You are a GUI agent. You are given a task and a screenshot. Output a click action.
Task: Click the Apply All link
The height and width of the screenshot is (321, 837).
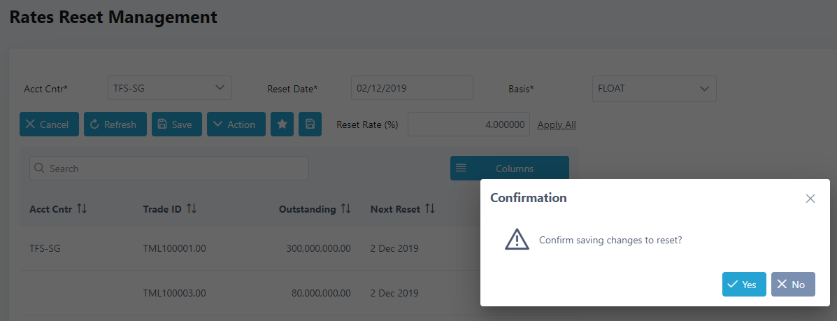557,124
